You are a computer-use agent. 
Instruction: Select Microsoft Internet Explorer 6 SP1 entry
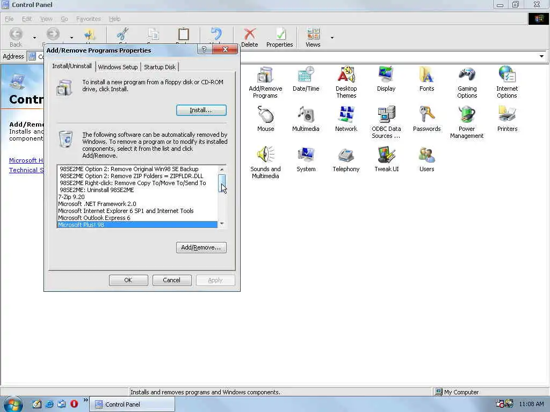[137, 211]
